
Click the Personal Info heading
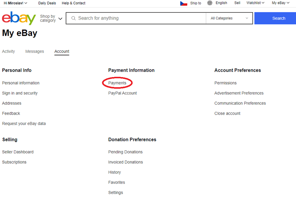tap(17, 70)
